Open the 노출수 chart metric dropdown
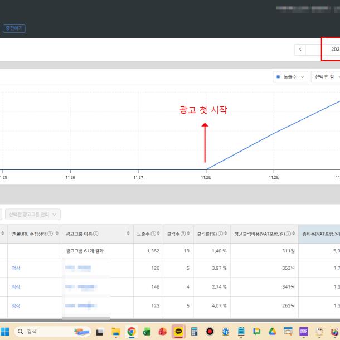Image resolution: width=340 pixels, height=340 pixels. [x=291, y=77]
